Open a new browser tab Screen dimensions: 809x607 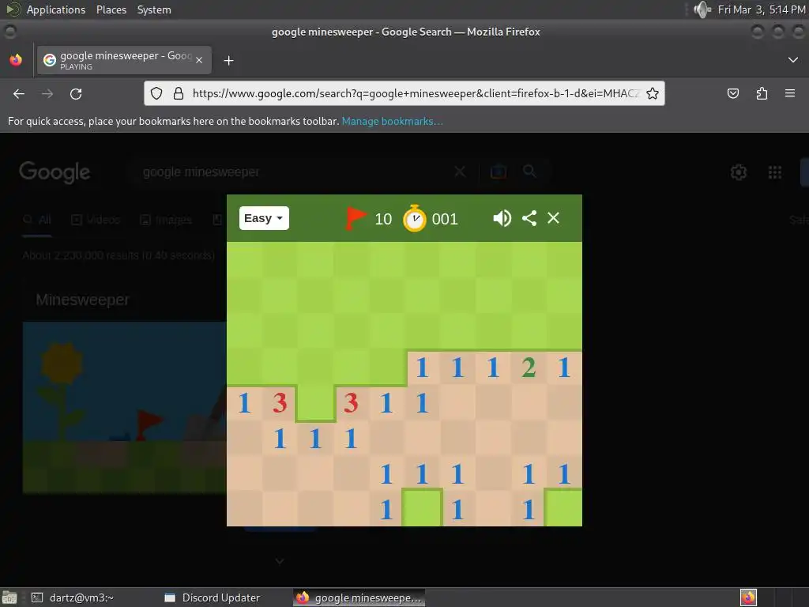pos(228,61)
